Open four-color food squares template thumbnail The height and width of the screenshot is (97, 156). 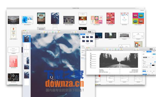click(x=138, y=18)
